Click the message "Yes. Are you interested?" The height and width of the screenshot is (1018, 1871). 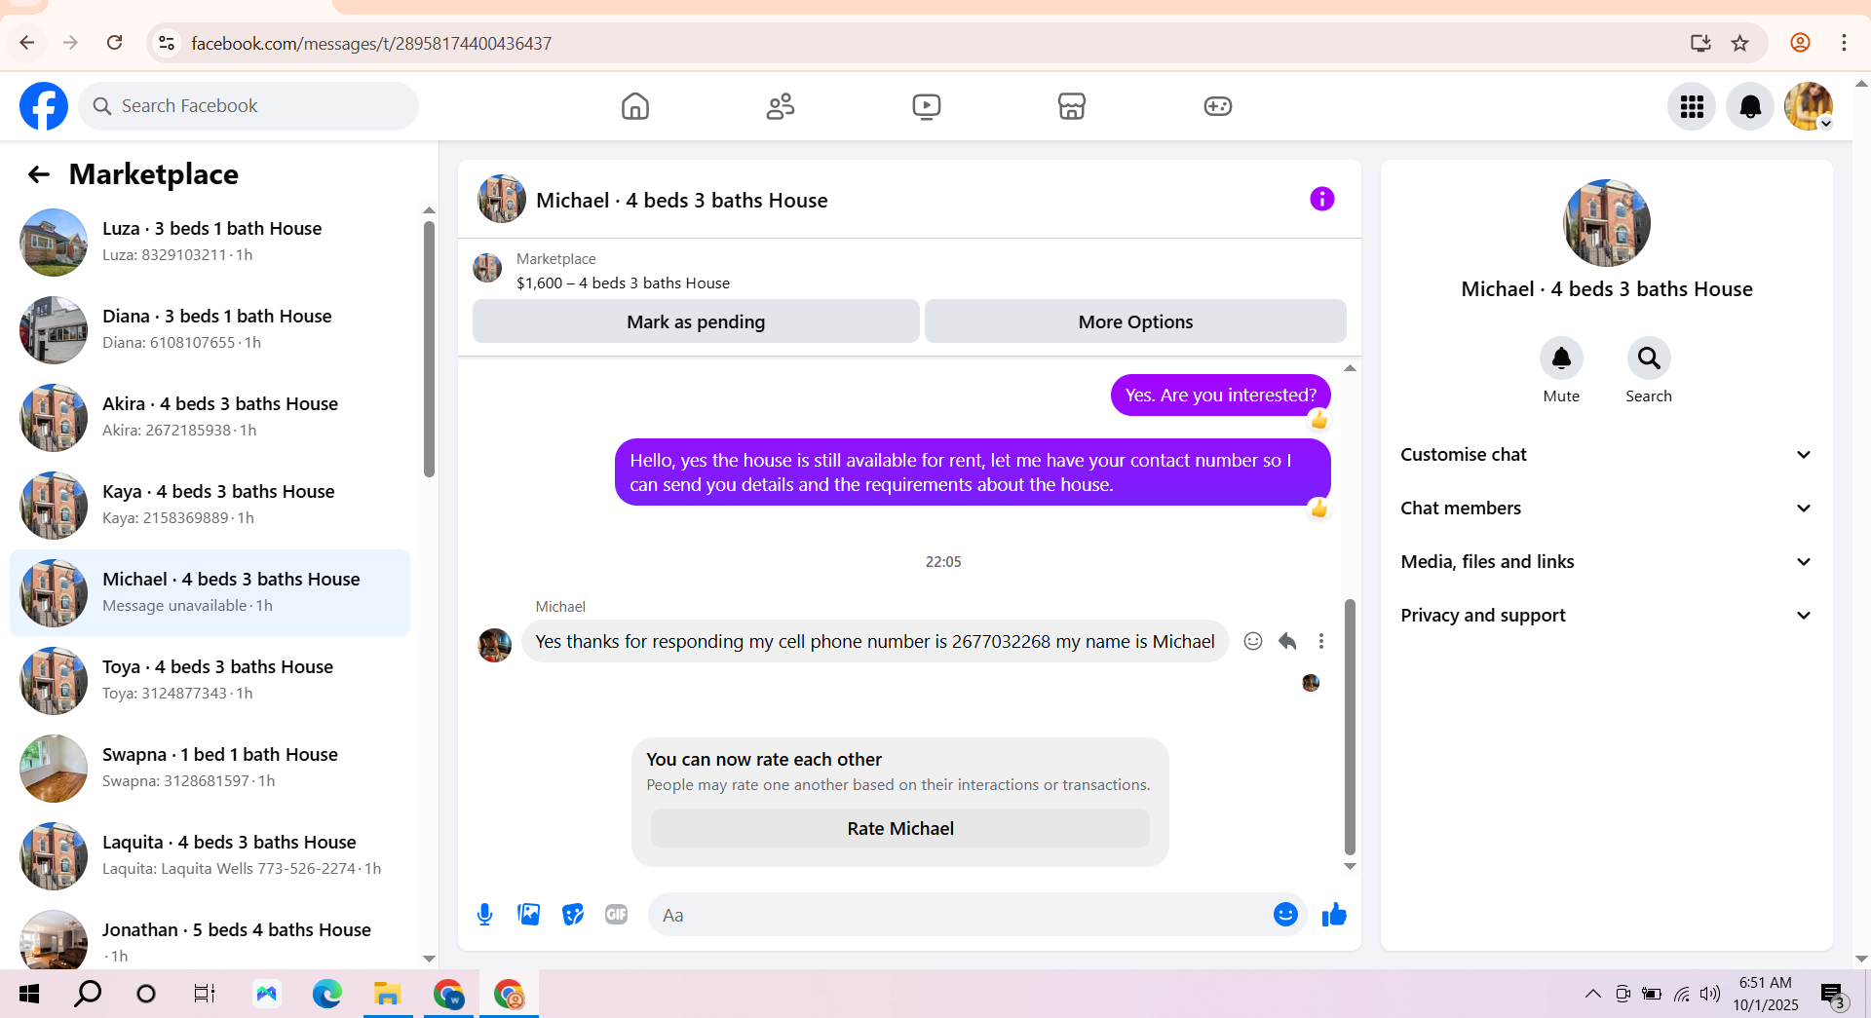tap(1220, 396)
